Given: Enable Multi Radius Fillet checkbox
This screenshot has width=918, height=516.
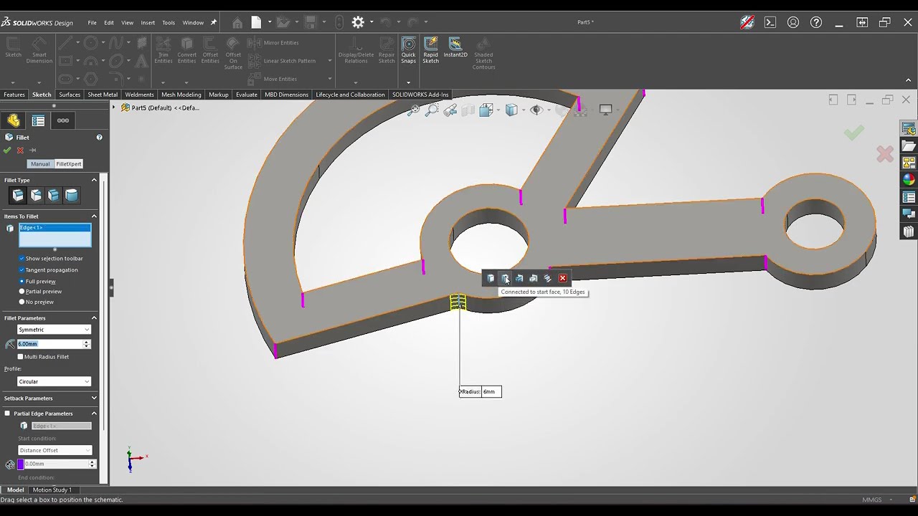Looking at the screenshot, I should 20,357.
